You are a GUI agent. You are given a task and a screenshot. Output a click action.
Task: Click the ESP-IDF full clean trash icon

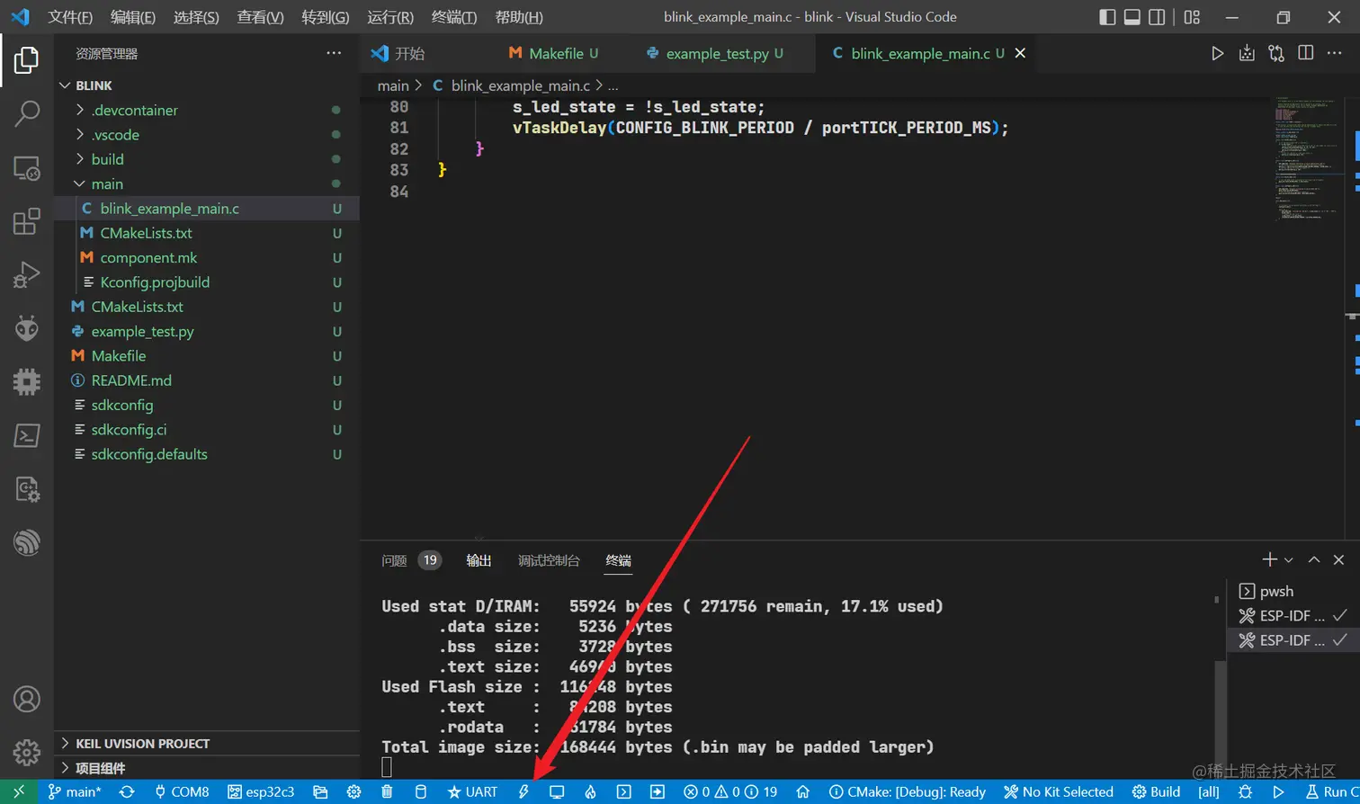coord(387,792)
